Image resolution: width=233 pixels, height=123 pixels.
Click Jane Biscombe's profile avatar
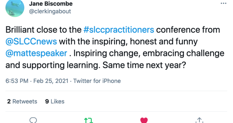coord(15,8)
